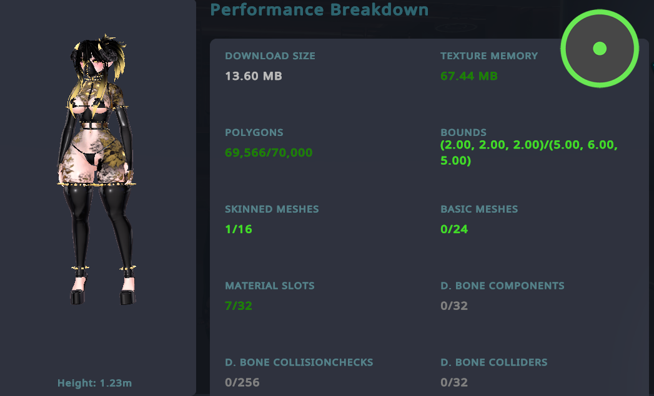Click the 0/256 collision checks value
654x396 pixels.
point(242,382)
